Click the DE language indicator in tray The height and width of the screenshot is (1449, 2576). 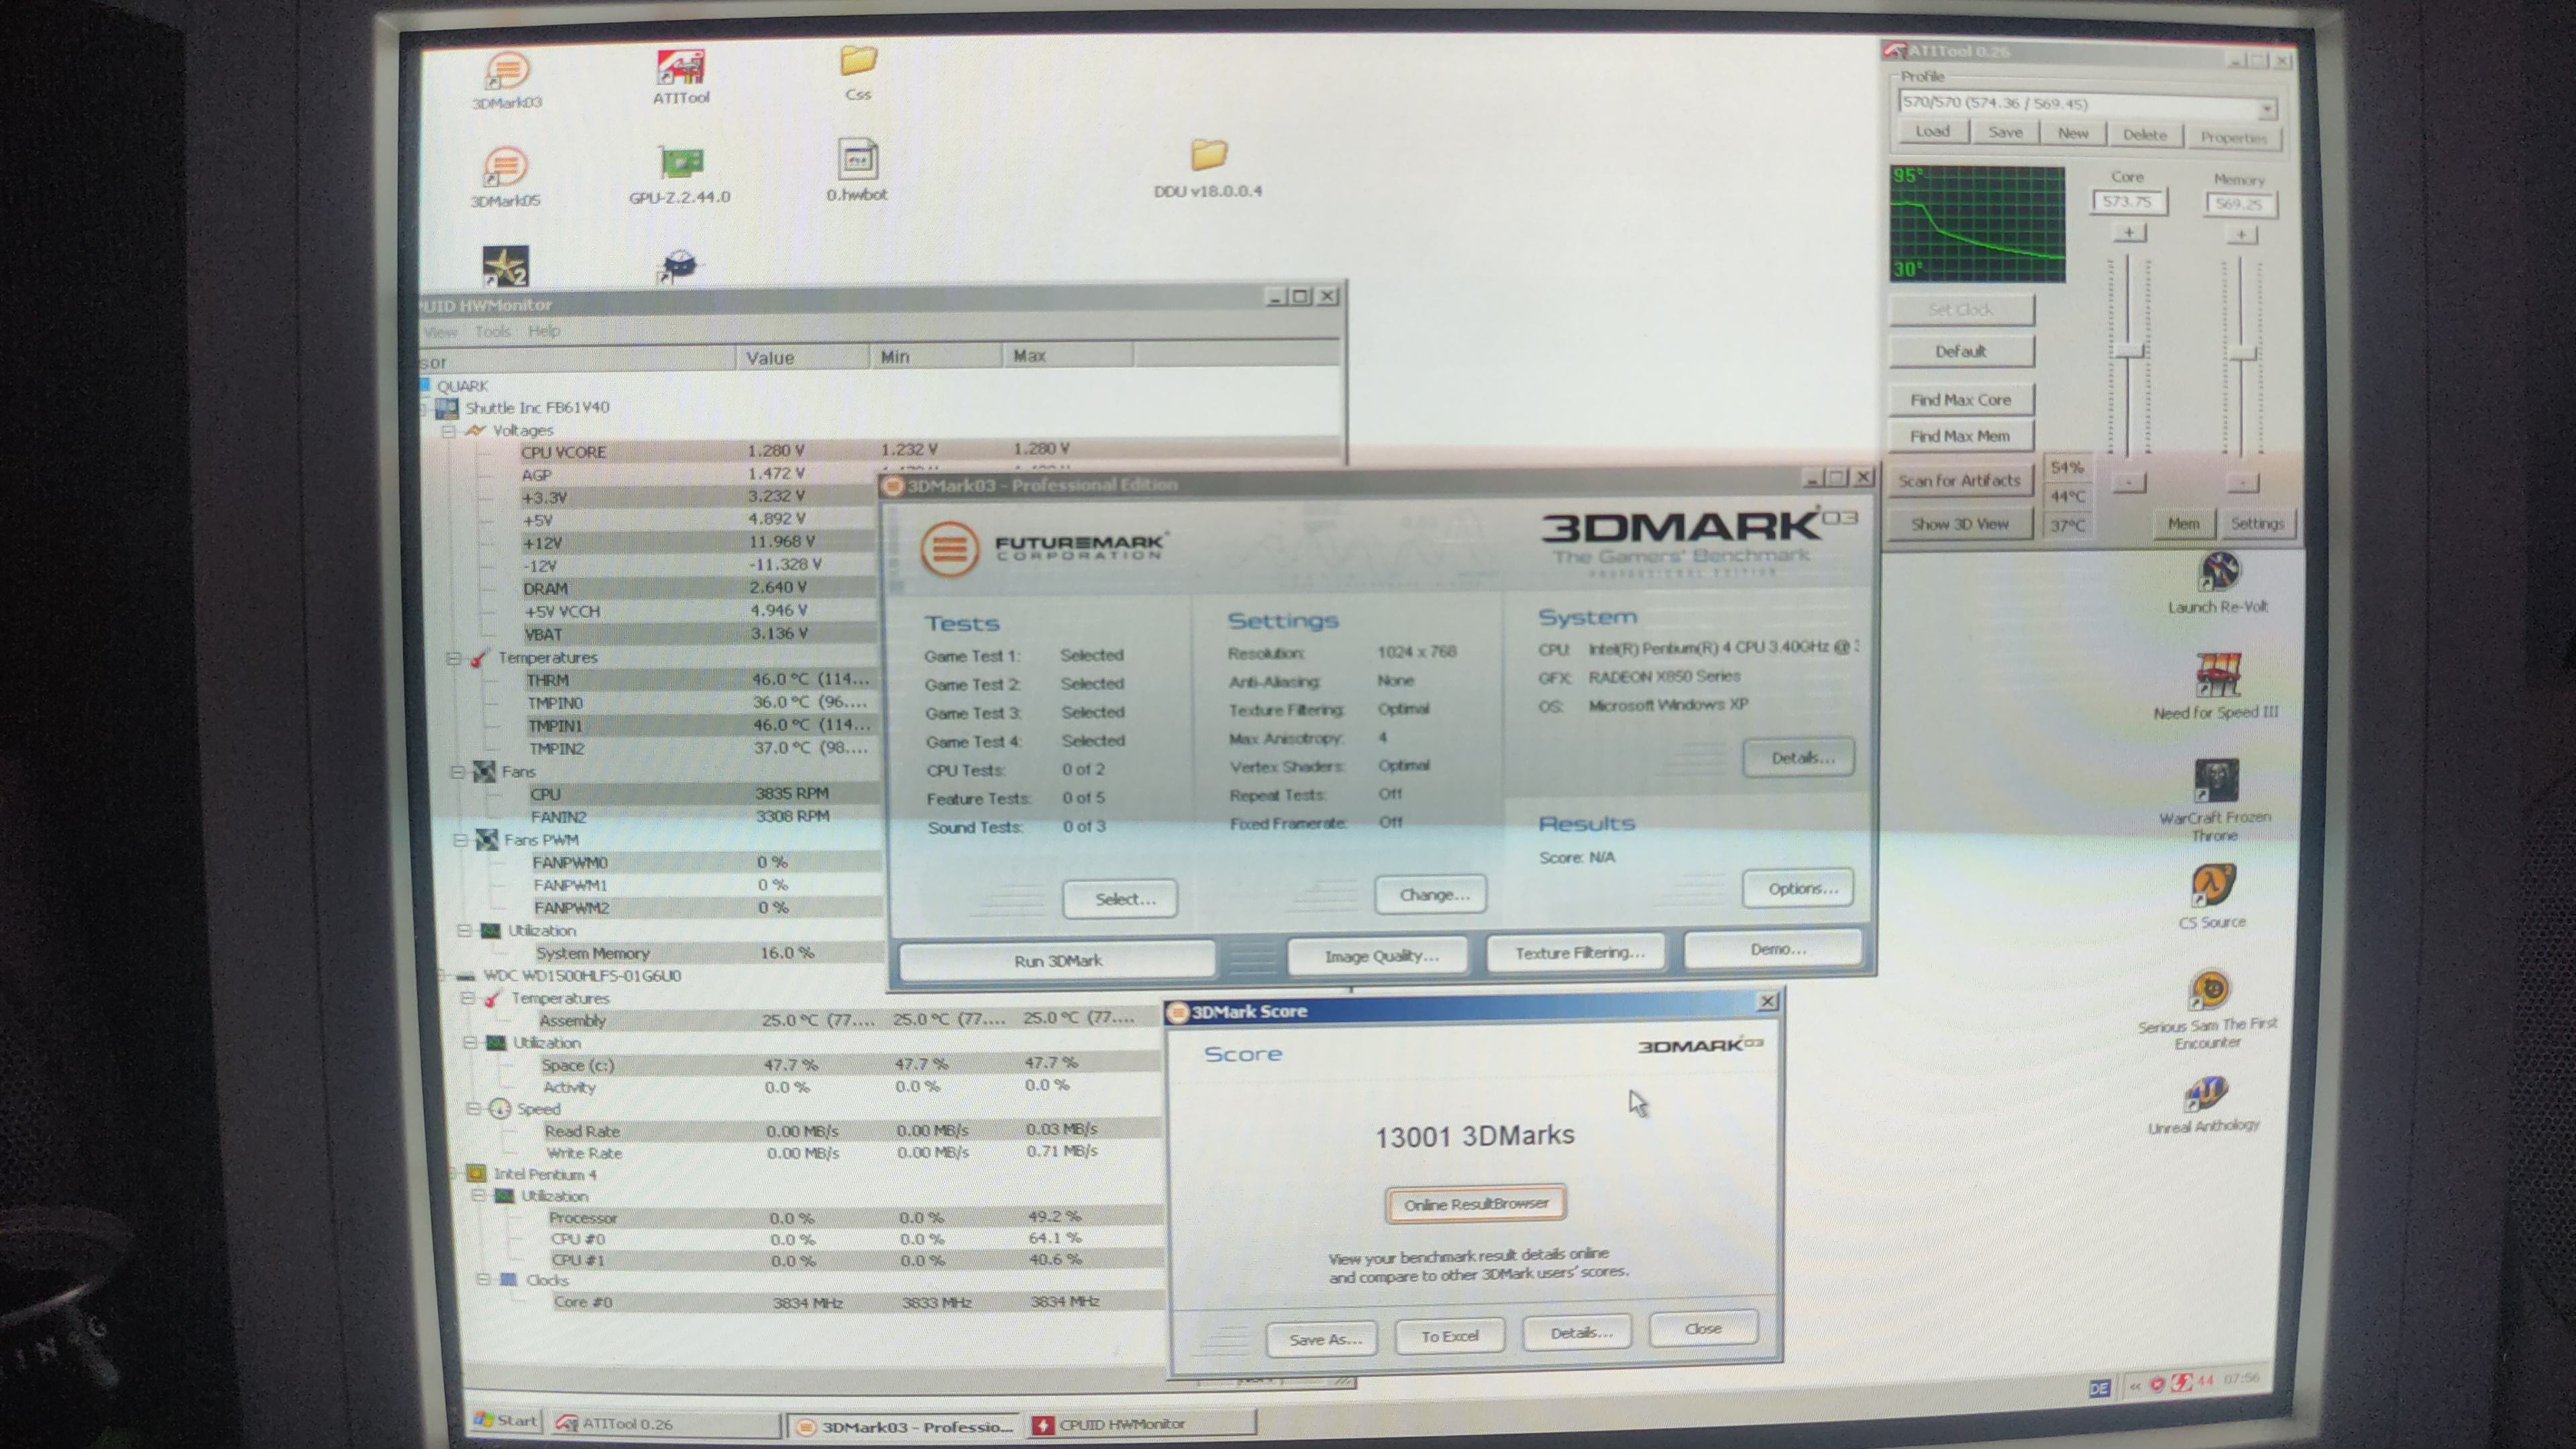point(2099,1388)
